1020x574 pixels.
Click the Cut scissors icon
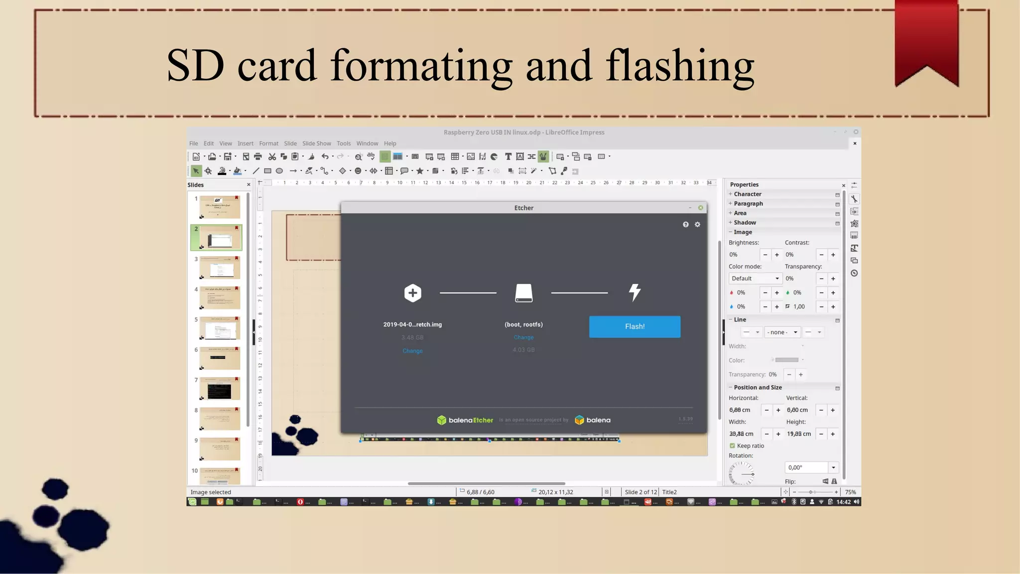[x=272, y=156]
